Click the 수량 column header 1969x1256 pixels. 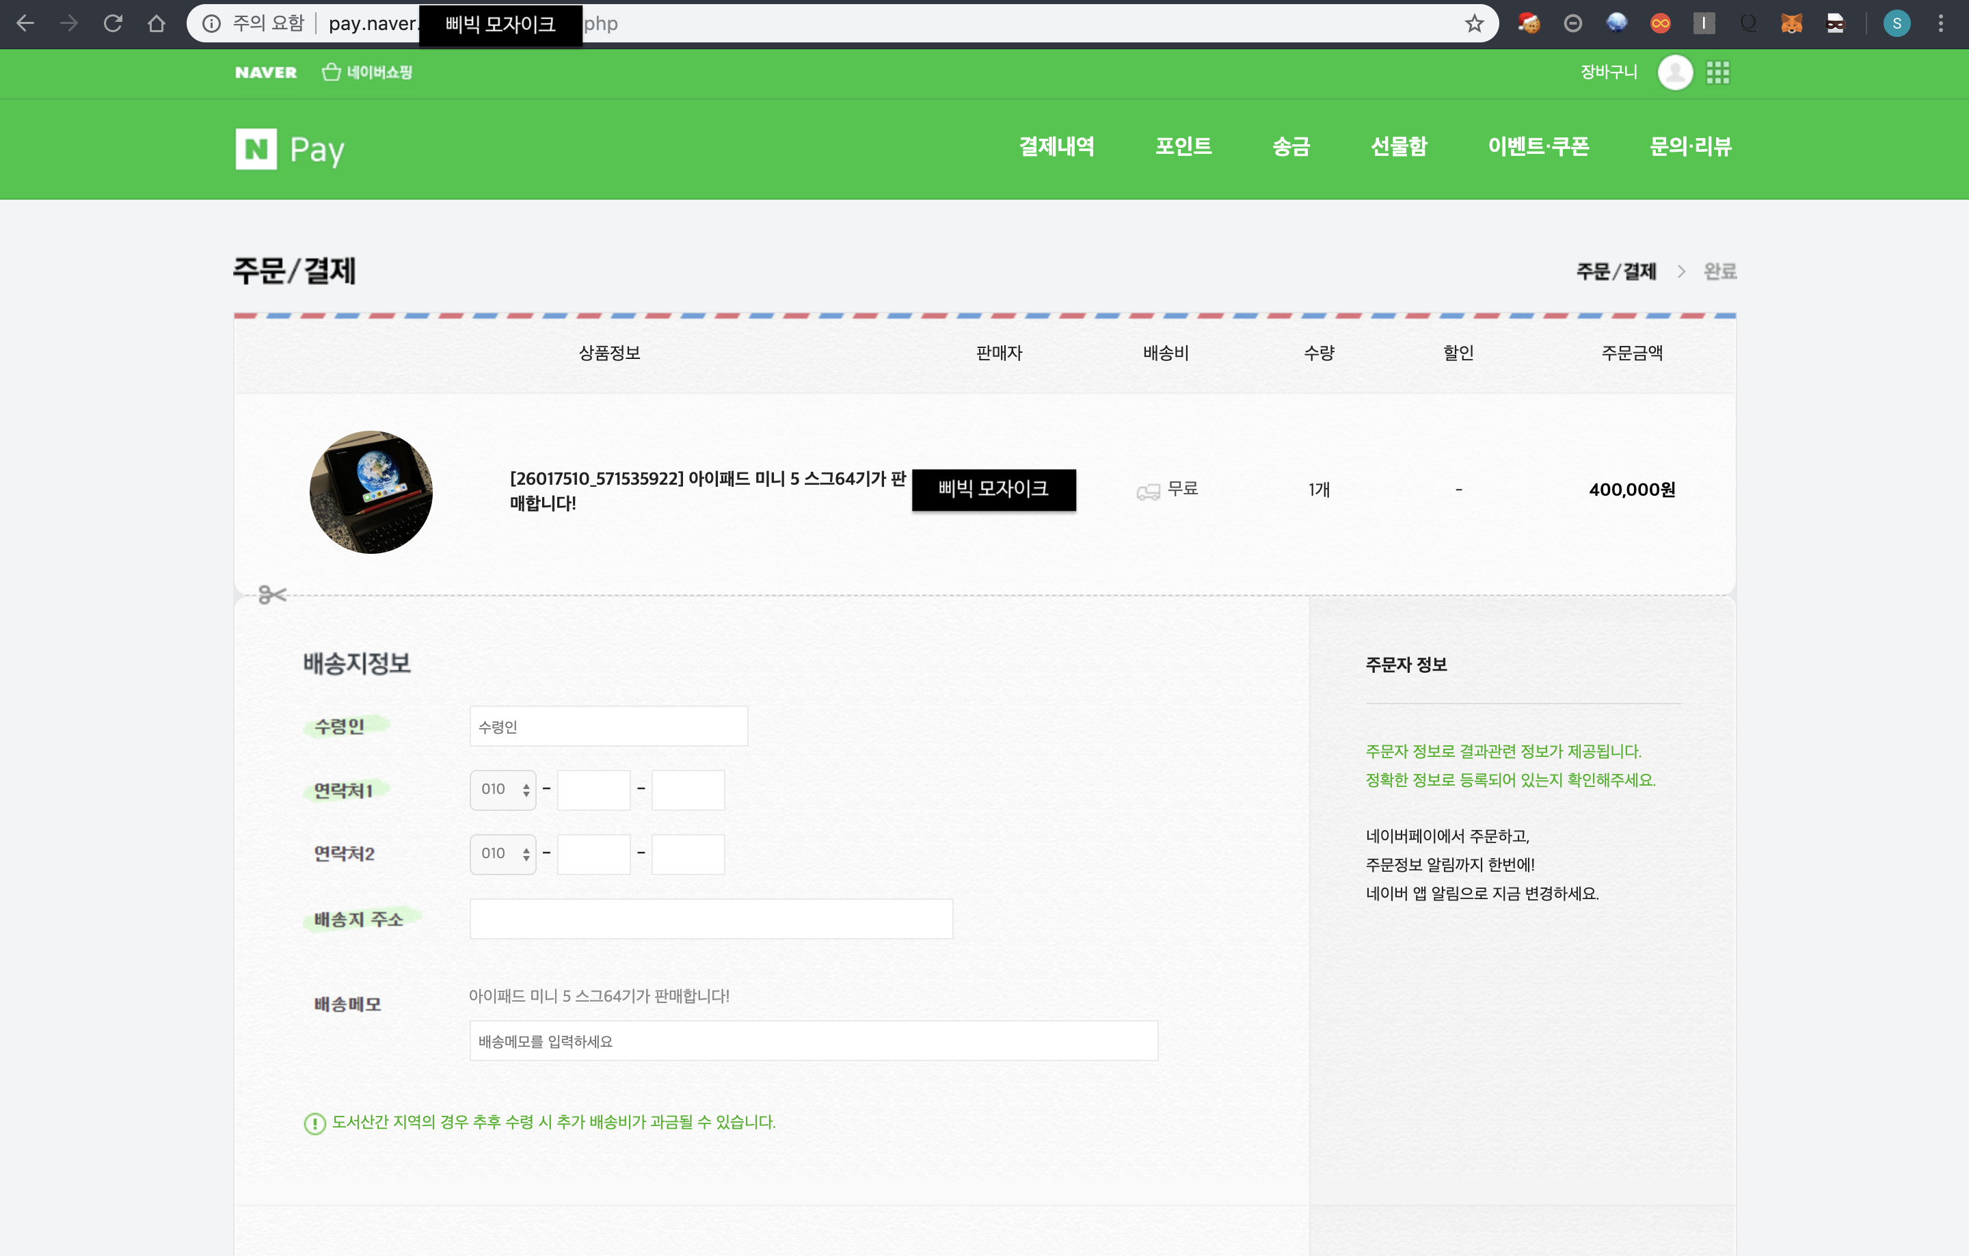point(1319,353)
